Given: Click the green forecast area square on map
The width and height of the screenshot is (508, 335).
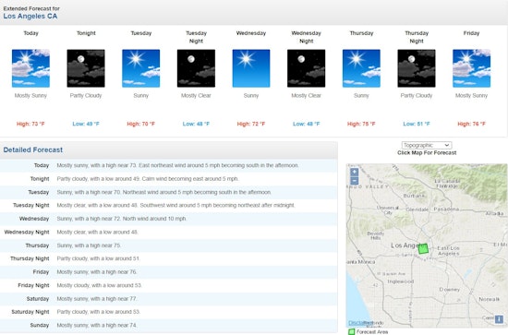Looking at the screenshot, I should coord(423,248).
